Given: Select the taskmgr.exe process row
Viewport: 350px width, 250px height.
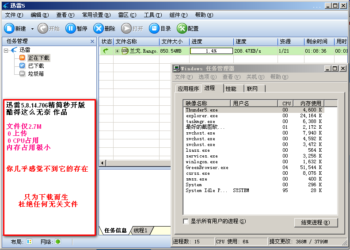Looking at the screenshot, I should point(254,122).
